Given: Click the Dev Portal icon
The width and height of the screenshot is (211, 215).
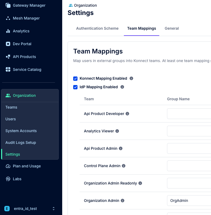Looking at the screenshot, I should 8,44.
